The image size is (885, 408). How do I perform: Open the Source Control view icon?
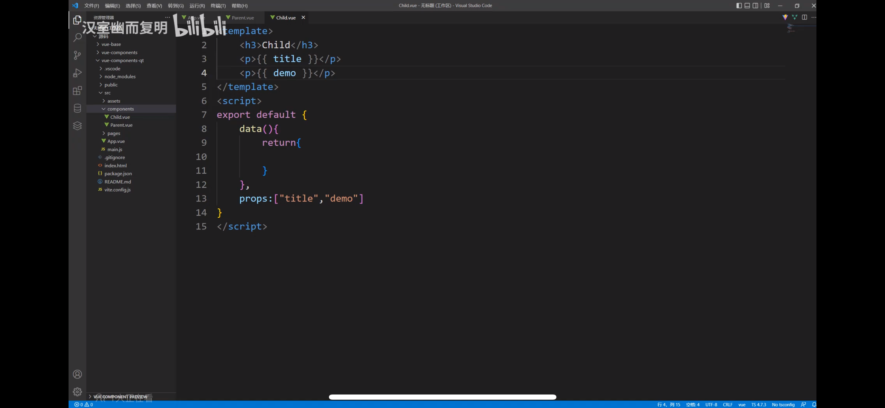[x=77, y=55]
